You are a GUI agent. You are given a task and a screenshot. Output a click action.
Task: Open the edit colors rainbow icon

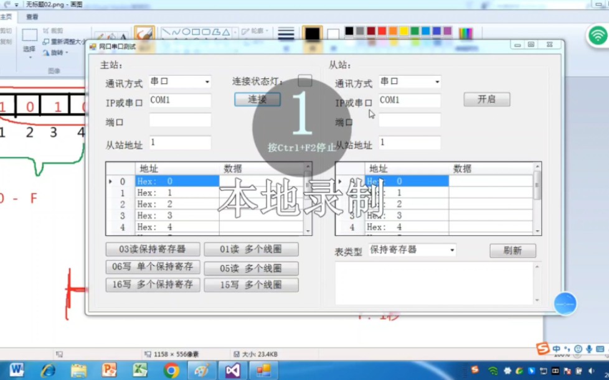coord(466,32)
